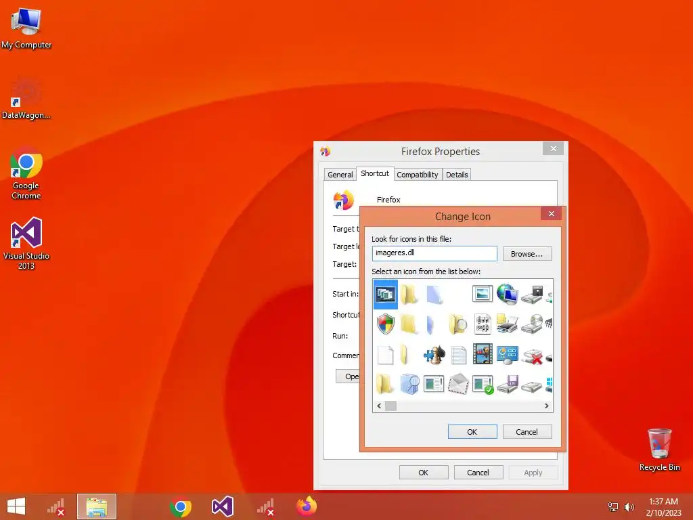Viewport: 693px width, 520px height.
Task: Choose the Windows security shield icon
Action: coord(385,324)
